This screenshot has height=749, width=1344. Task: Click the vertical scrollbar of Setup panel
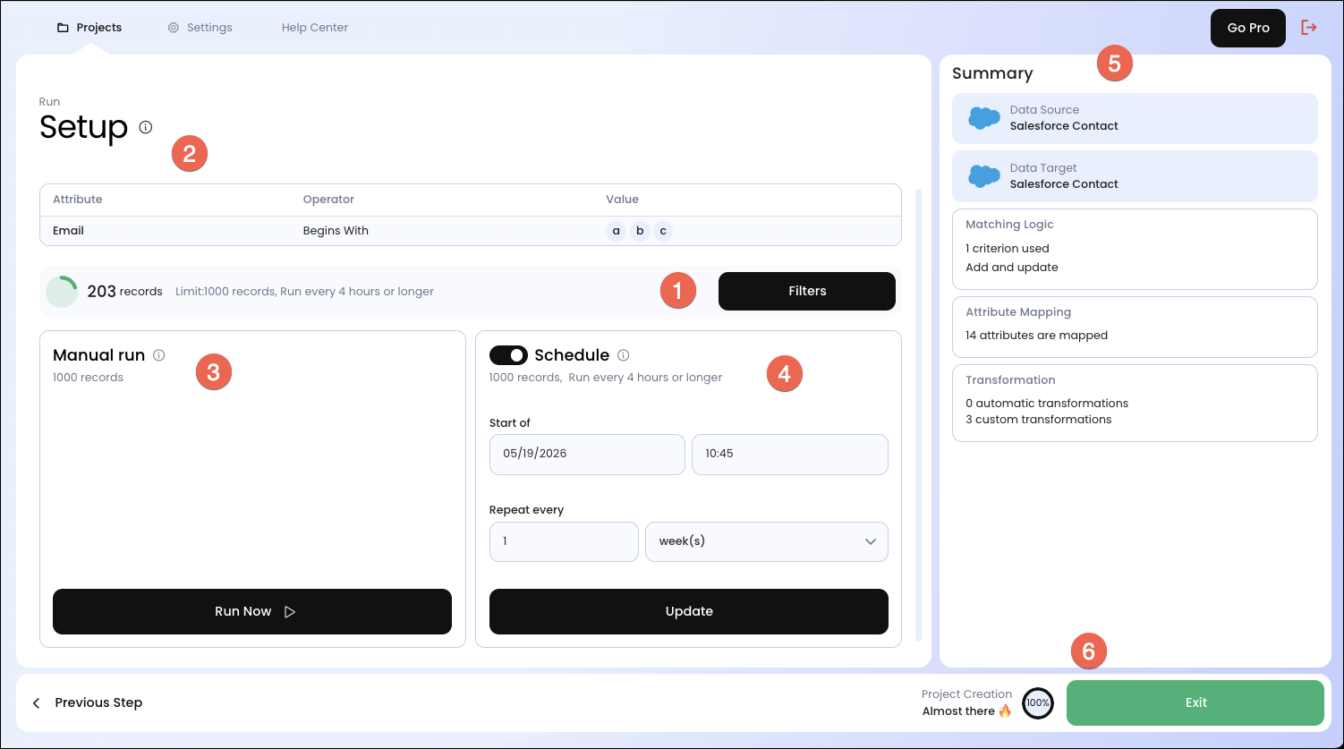(918, 414)
